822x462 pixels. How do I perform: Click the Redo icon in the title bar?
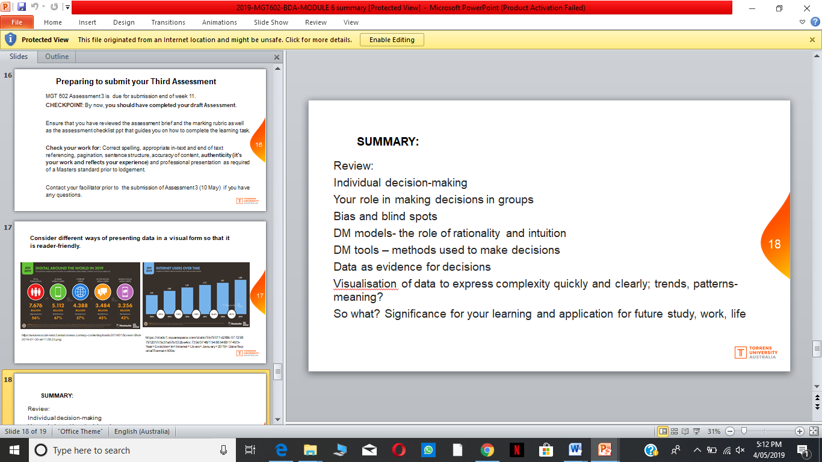click(54, 8)
